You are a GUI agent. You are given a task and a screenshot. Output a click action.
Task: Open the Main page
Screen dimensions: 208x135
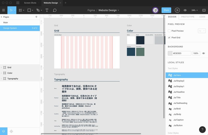coord(20,23)
